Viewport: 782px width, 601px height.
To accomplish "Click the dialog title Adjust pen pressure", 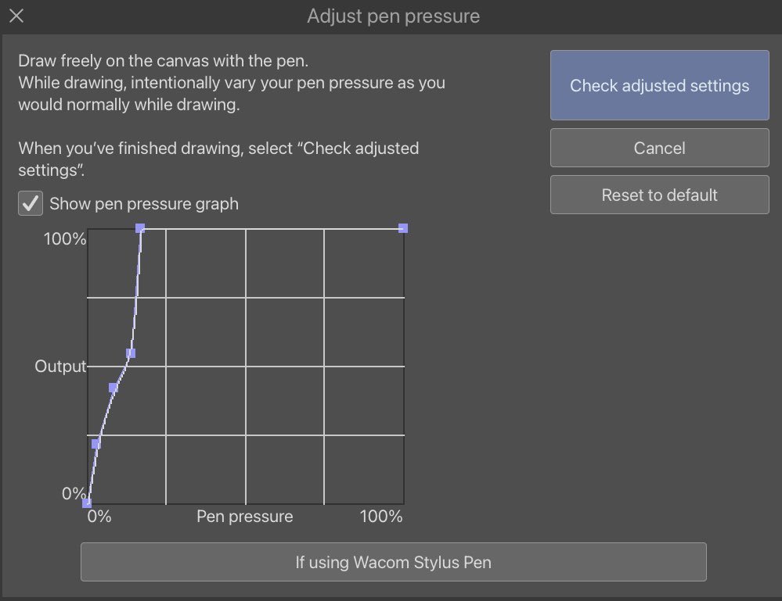I will point(394,16).
